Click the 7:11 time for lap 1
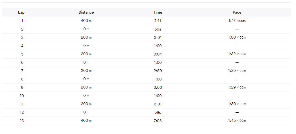Image resolution: width=296 pixels, height=134 pixels. pyautogui.click(x=158, y=21)
